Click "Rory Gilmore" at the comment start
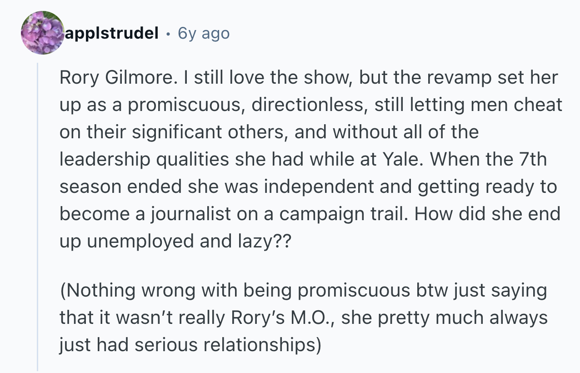Viewport: 580px width, 373px height. pyautogui.click(x=115, y=77)
